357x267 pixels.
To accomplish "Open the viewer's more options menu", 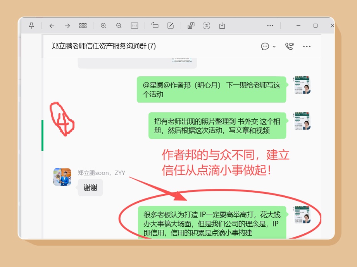I will pyautogui.click(x=270, y=26).
